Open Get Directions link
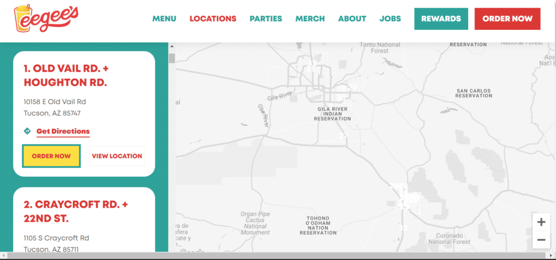The image size is (556, 260). (x=63, y=131)
